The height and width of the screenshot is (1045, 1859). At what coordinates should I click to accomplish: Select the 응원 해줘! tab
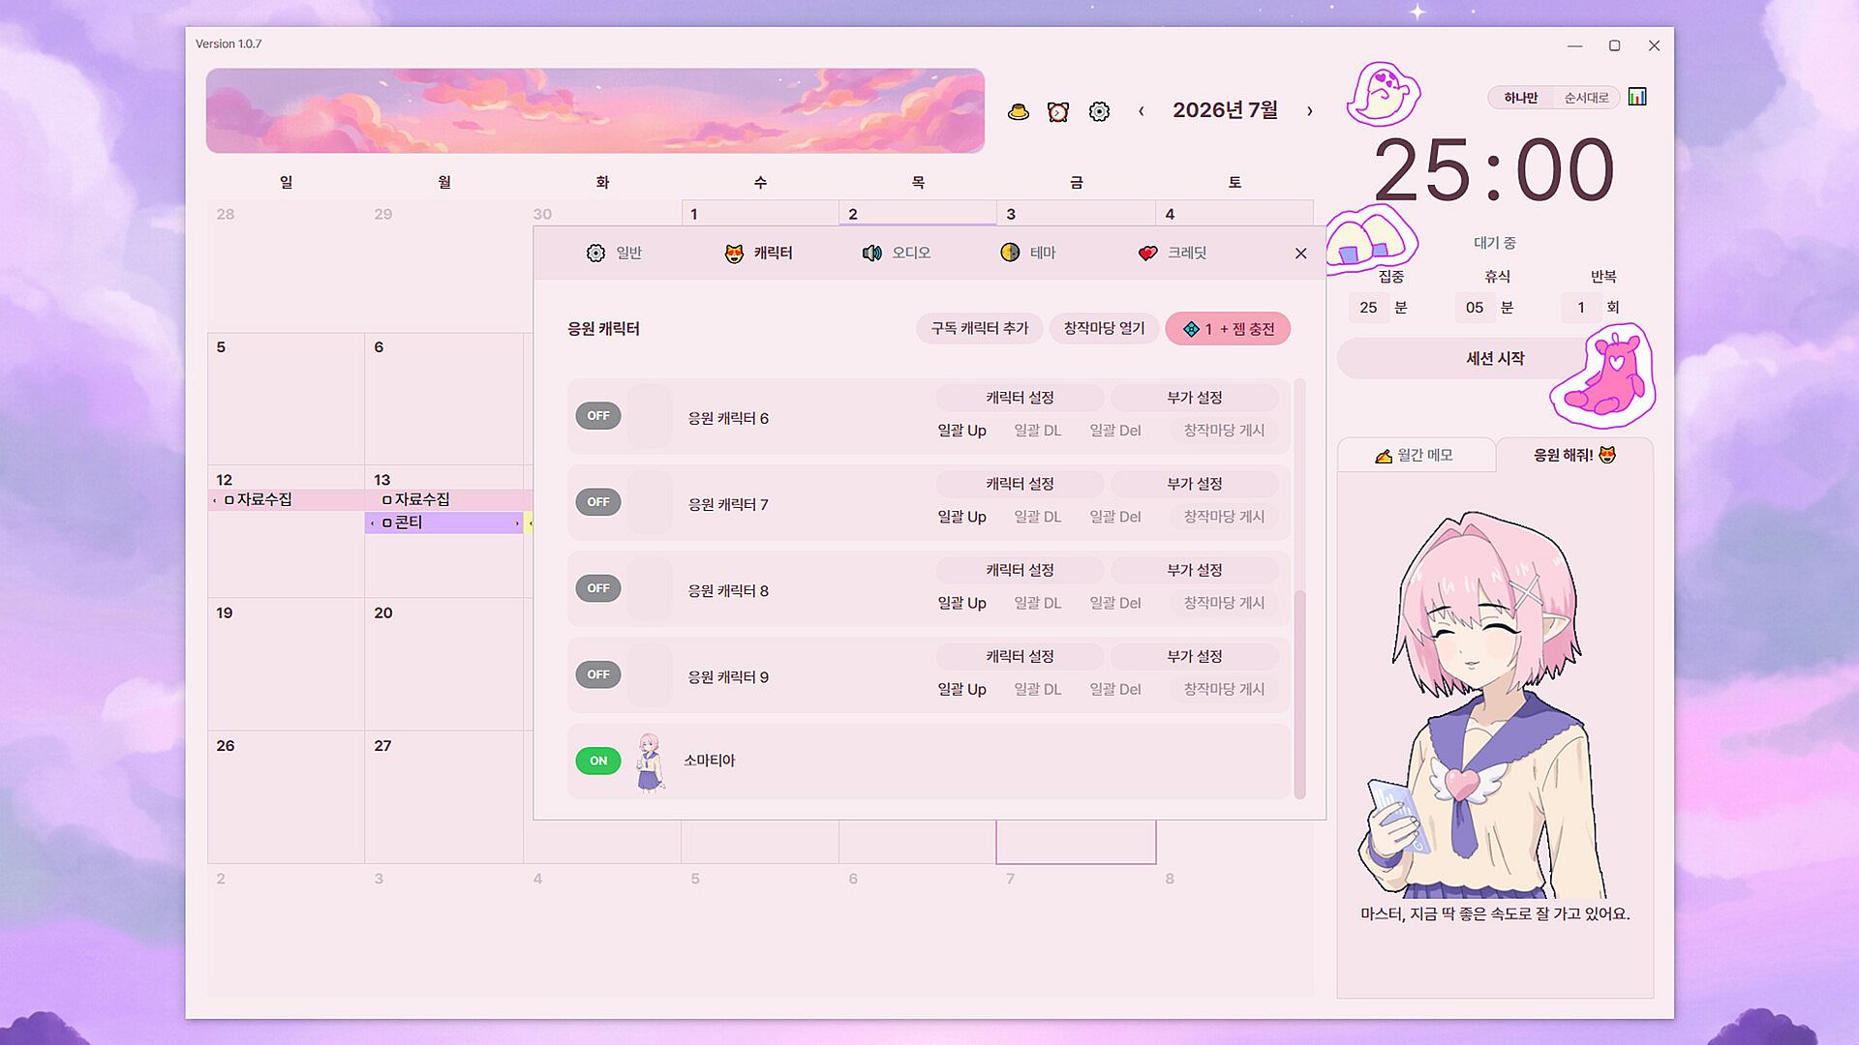tap(1574, 455)
